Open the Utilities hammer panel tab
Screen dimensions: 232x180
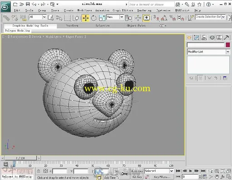point(227,38)
